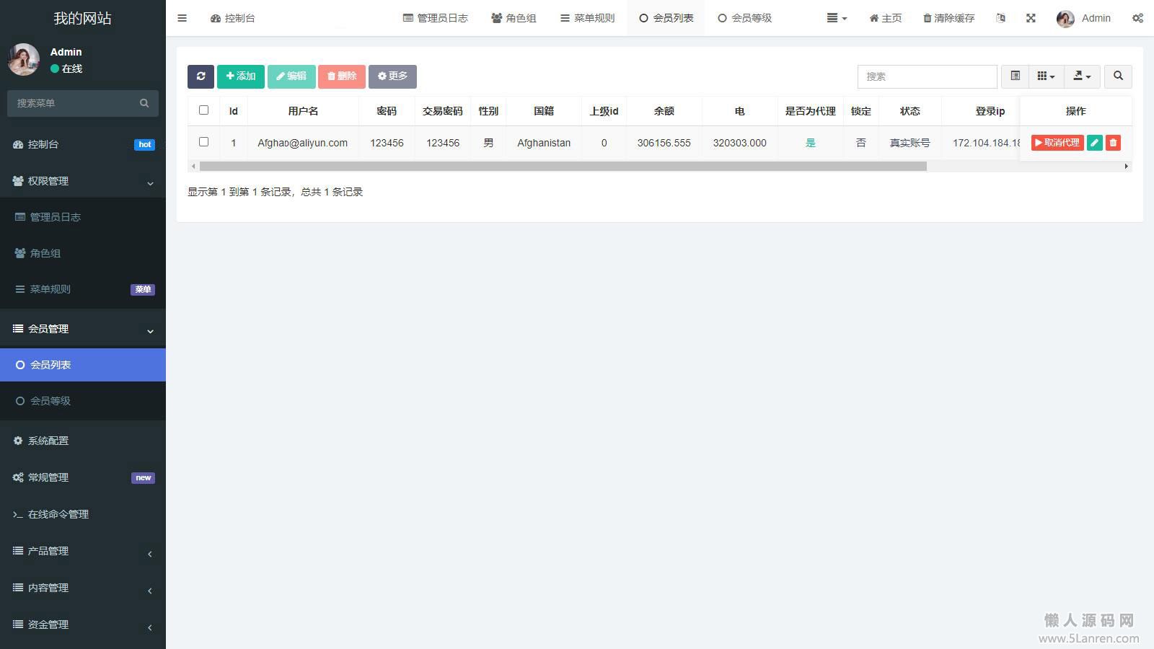Viewport: 1154px width, 649px height.
Task: Click 清除缓存 to clear cache
Action: (948, 18)
